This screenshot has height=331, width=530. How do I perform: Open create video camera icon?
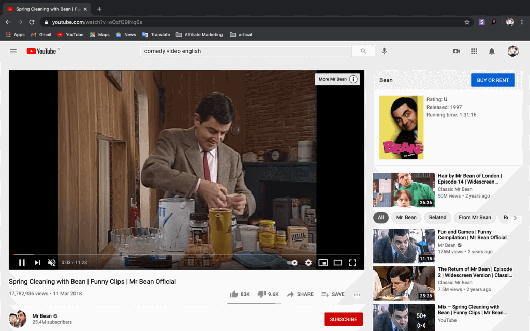pos(457,51)
